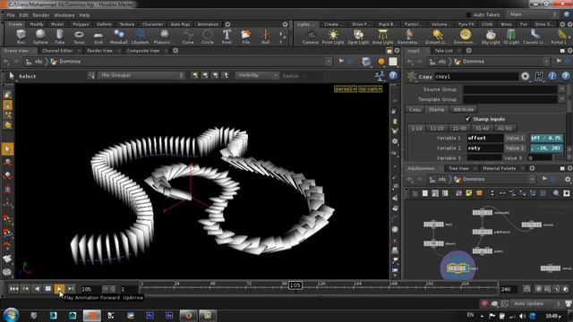Select the Metaball shelf tool
Screen dimensions: 573x322
pos(119,37)
